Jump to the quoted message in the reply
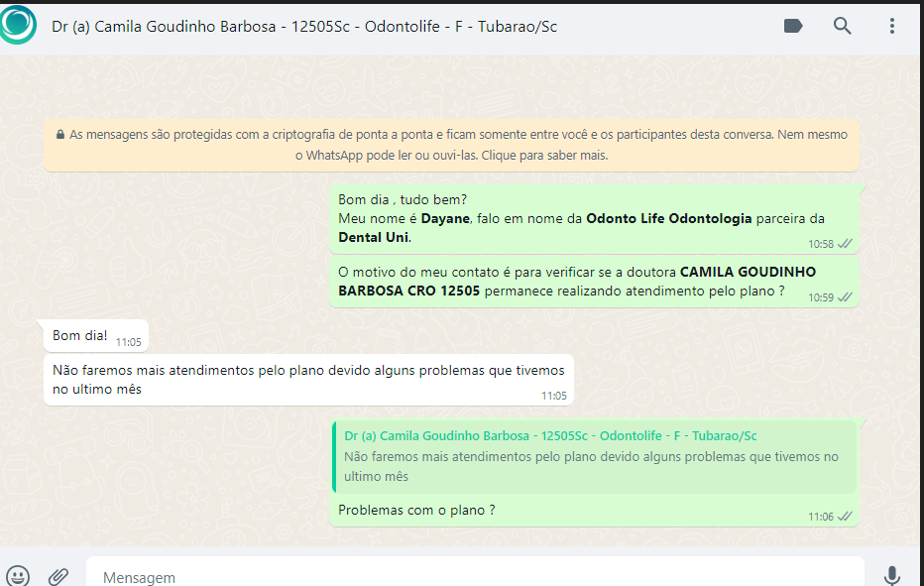 (594, 457)
